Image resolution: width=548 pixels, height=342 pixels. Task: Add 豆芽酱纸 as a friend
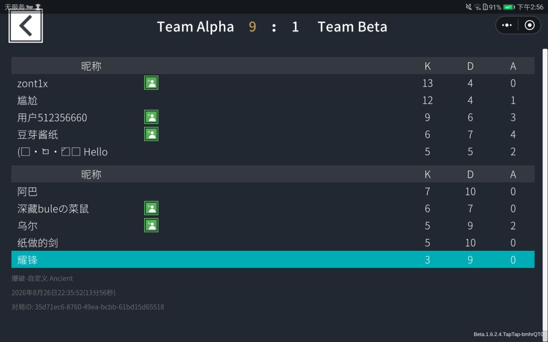pyautogui.click(x=151, y=134)
